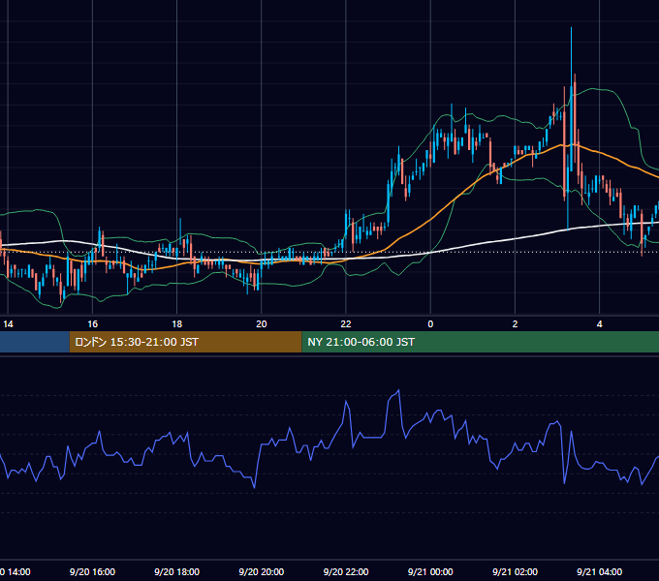Click the 9/21 00:00 timestamp label

430,571
